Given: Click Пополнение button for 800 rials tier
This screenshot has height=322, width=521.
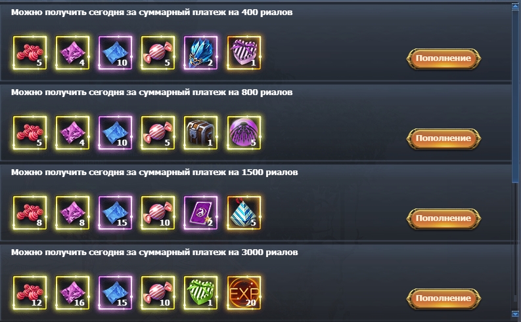Looking at the screenshot, I should 443,138.
